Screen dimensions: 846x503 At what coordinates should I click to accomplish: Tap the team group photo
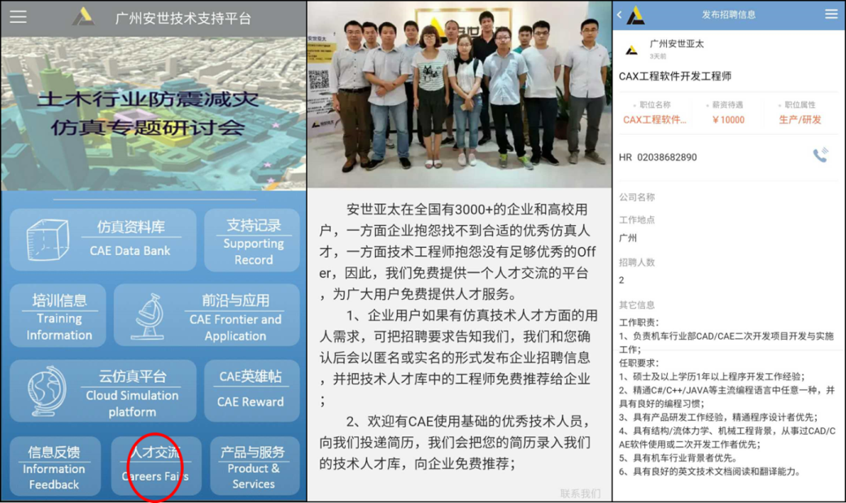[x=460, y=94]
